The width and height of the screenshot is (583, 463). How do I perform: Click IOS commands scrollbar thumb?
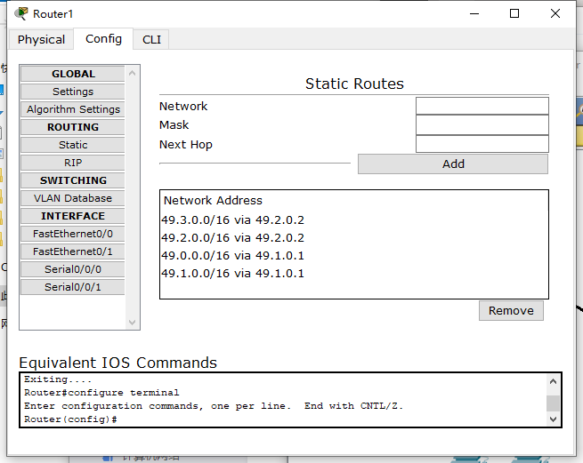click(x=553, y=403)
